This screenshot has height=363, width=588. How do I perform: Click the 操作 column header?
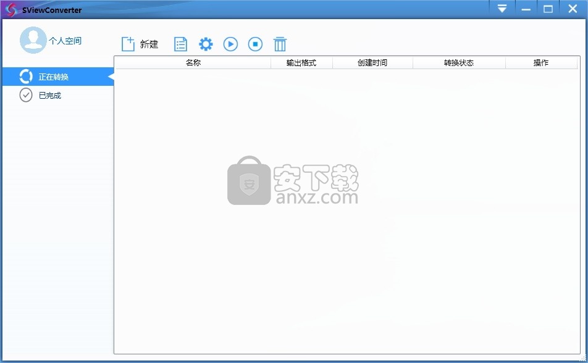tap(541, 62)
